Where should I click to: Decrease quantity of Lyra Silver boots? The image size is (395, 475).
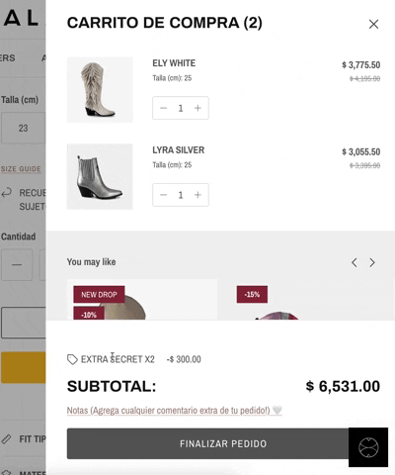point(163,195)
